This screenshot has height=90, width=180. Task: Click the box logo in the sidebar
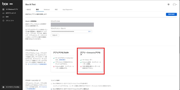[x=5, y=4]
